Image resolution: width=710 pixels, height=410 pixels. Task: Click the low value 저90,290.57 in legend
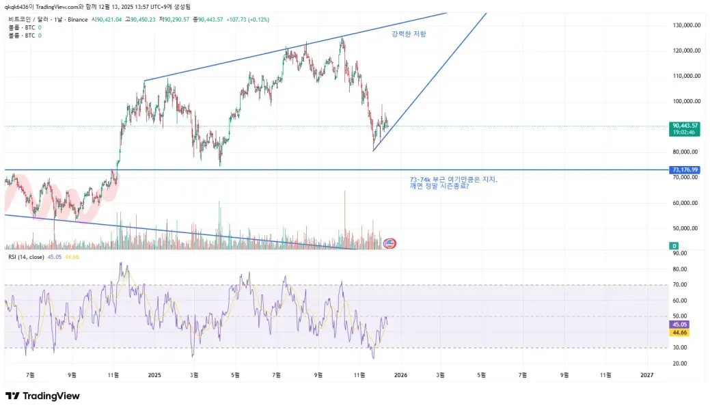coord(174,20)
